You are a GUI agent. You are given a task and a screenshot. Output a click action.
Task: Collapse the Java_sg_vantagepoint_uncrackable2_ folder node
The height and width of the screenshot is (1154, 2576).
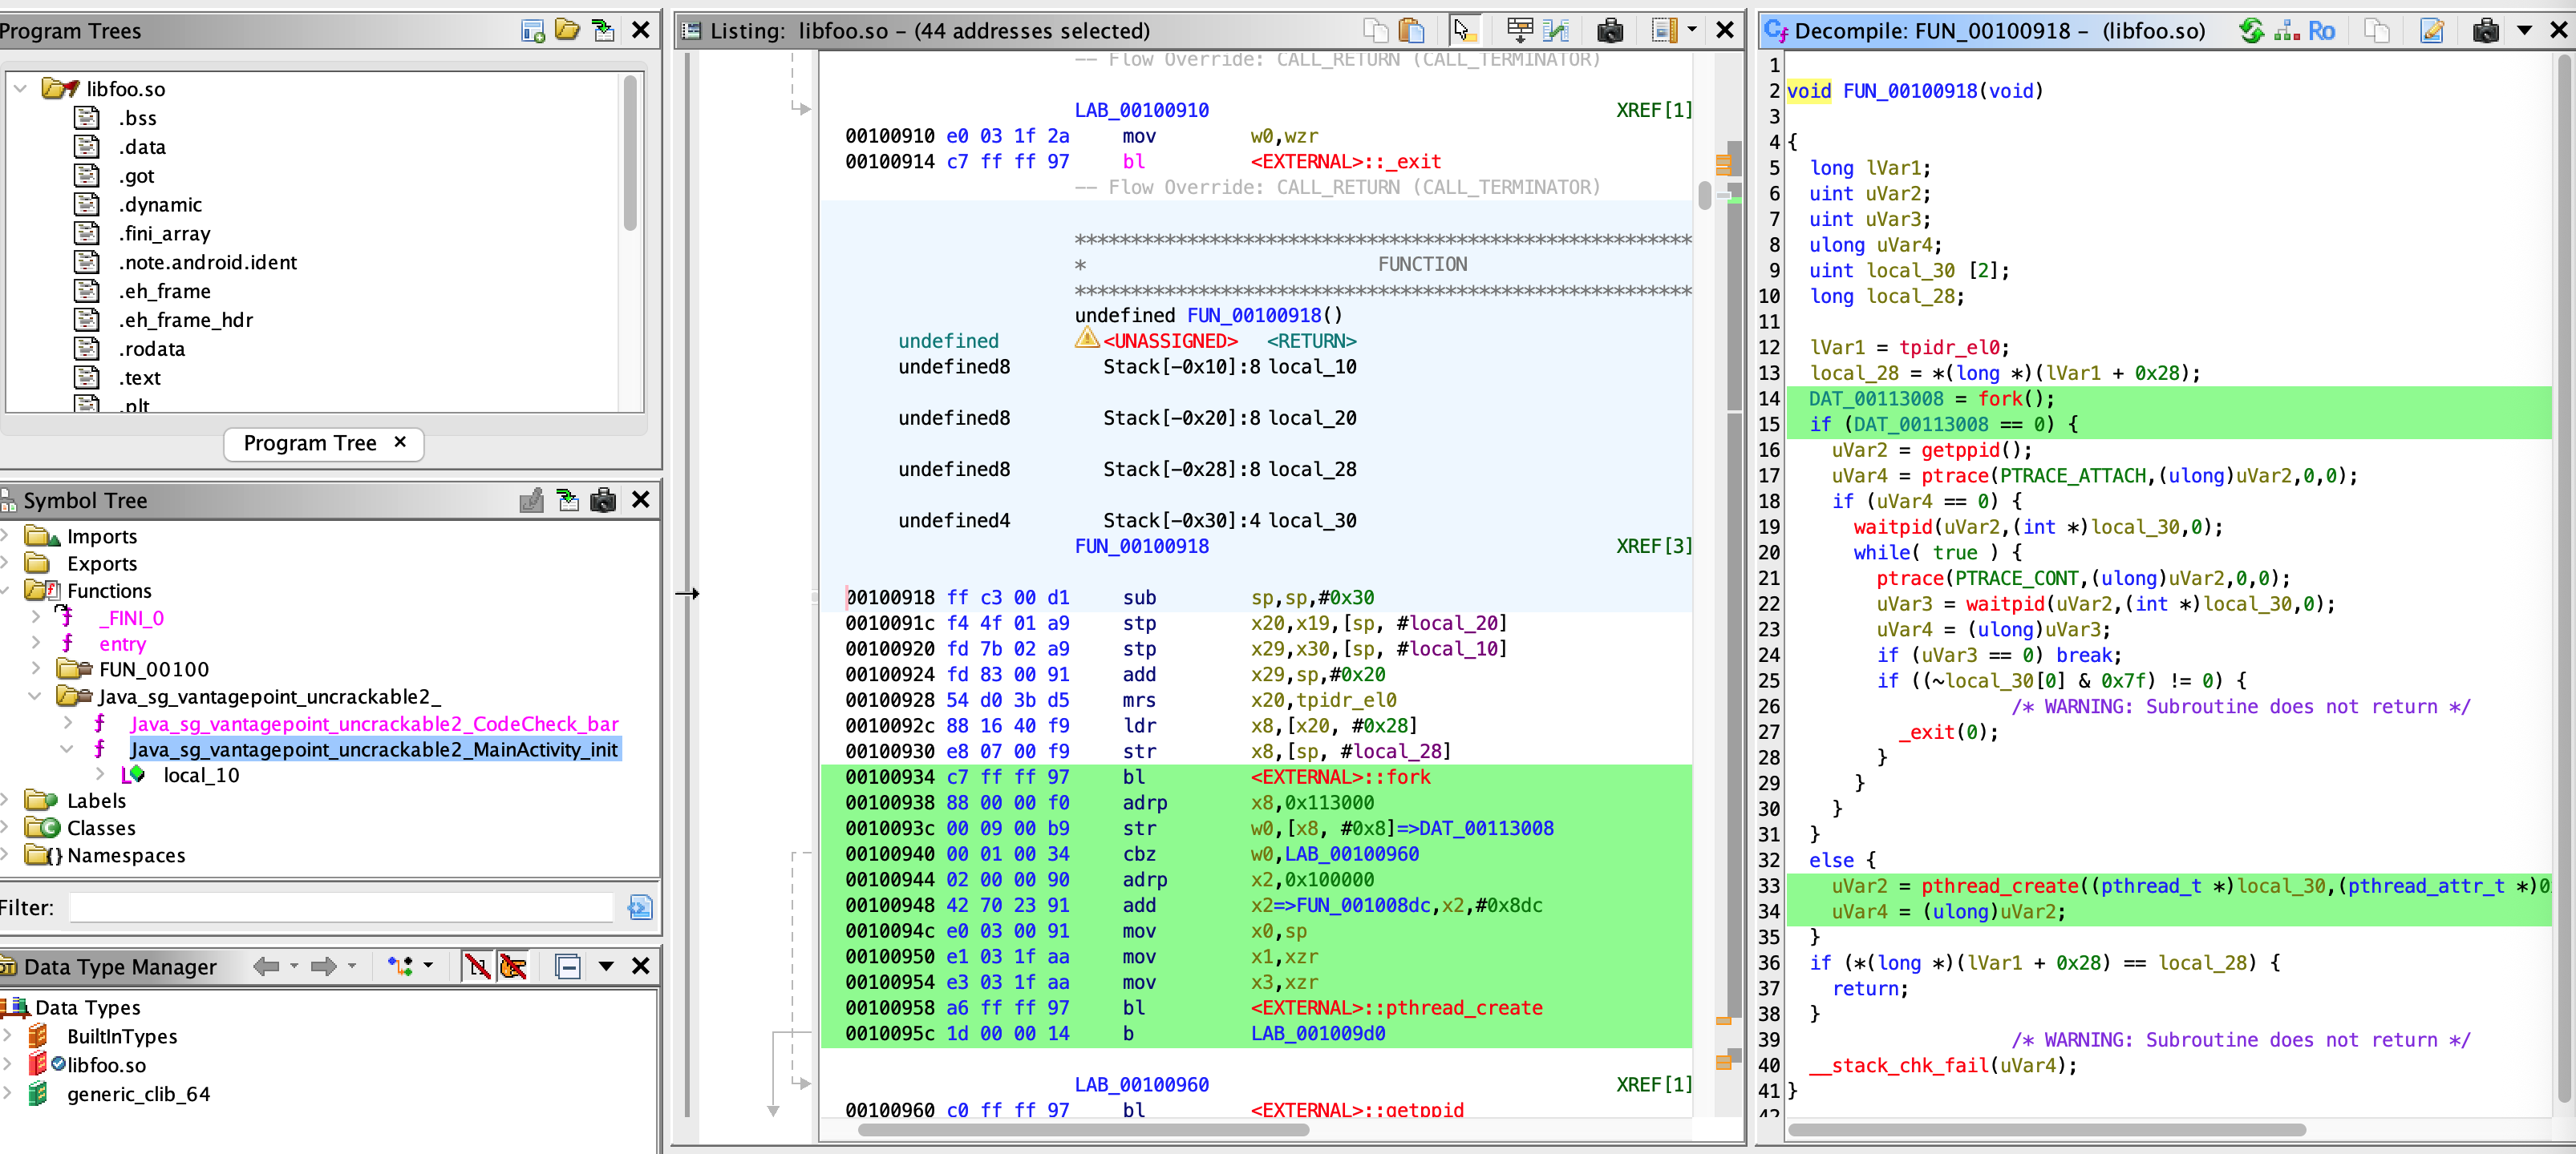pos(36,696)
